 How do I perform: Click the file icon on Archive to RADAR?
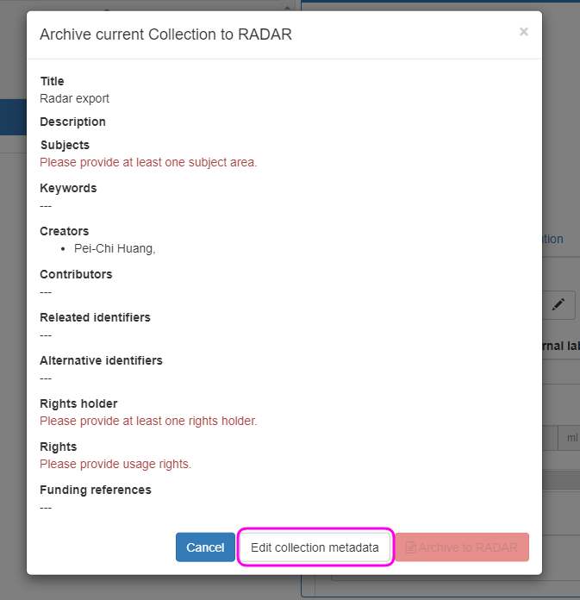(411, 547)
